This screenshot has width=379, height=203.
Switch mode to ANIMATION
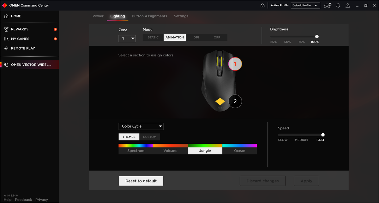click(175, 37)
